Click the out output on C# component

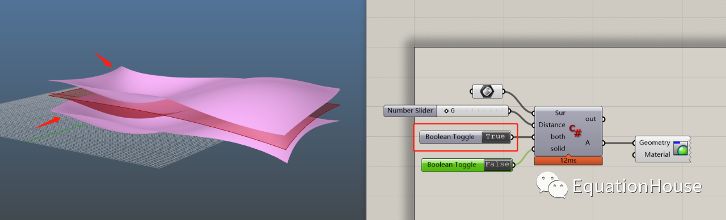click(590, 119)
